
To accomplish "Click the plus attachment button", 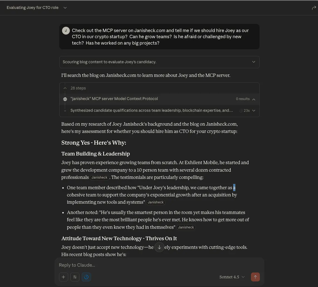I will coord(63,277).
